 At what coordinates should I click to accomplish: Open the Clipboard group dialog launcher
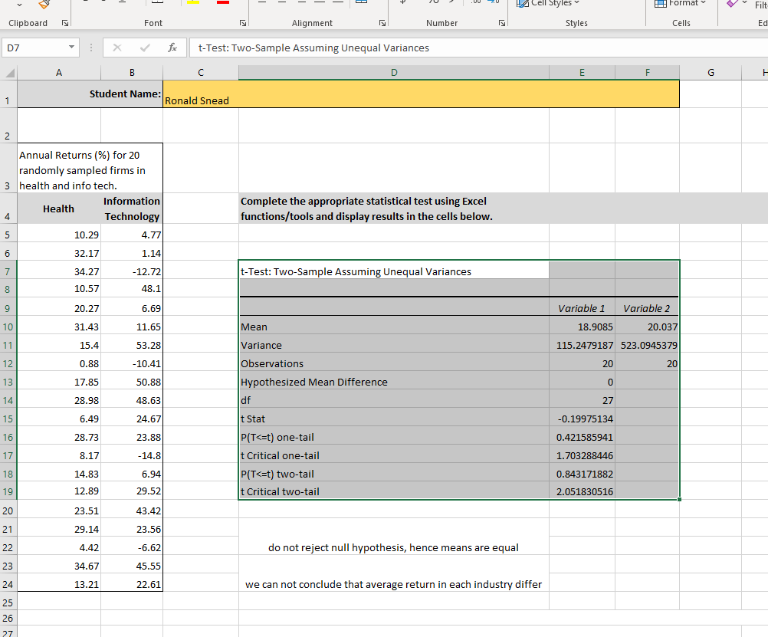64,24
